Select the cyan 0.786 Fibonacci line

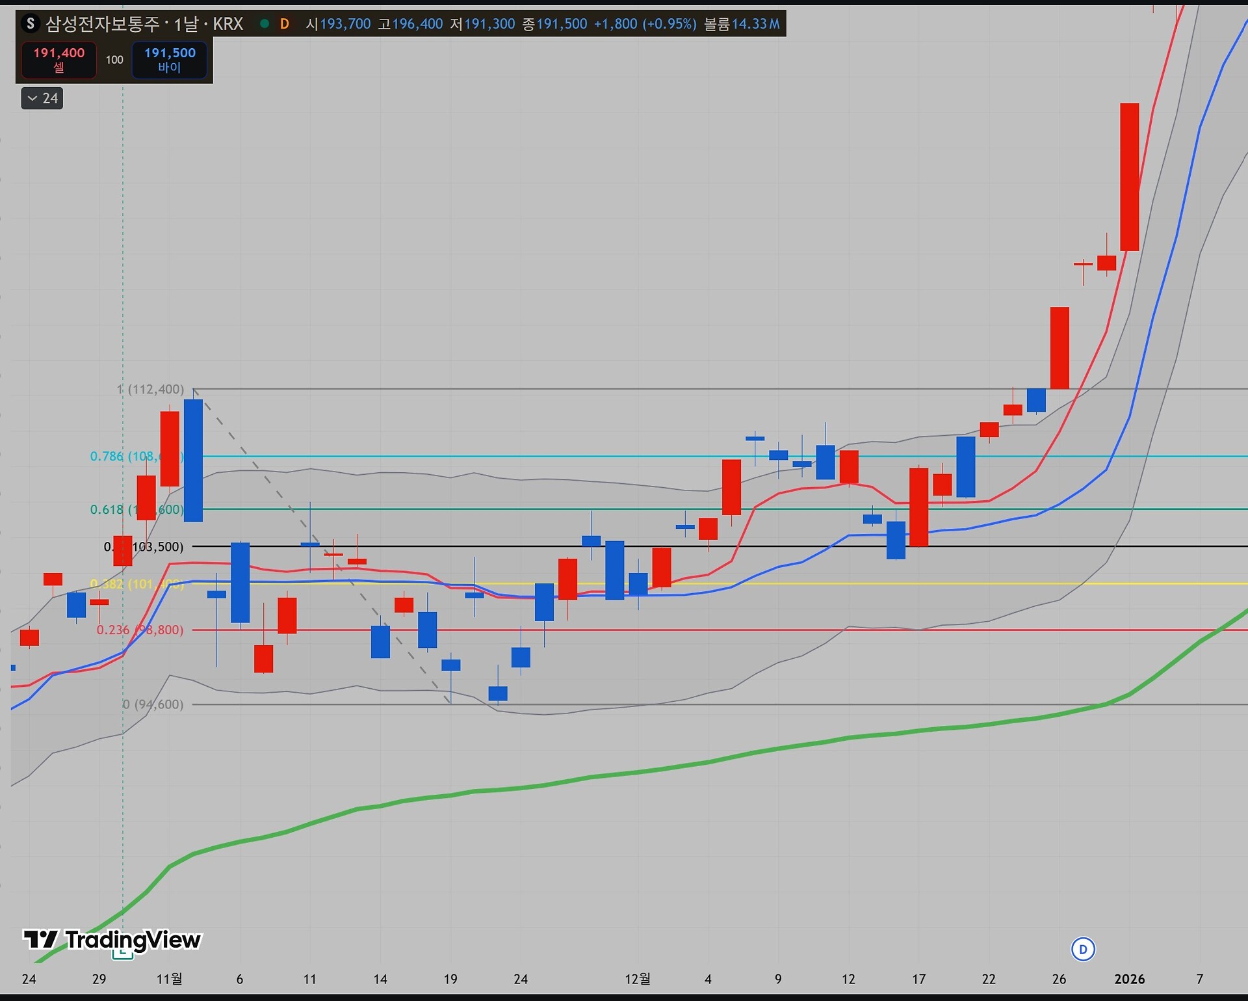click(x=650, y=457)
